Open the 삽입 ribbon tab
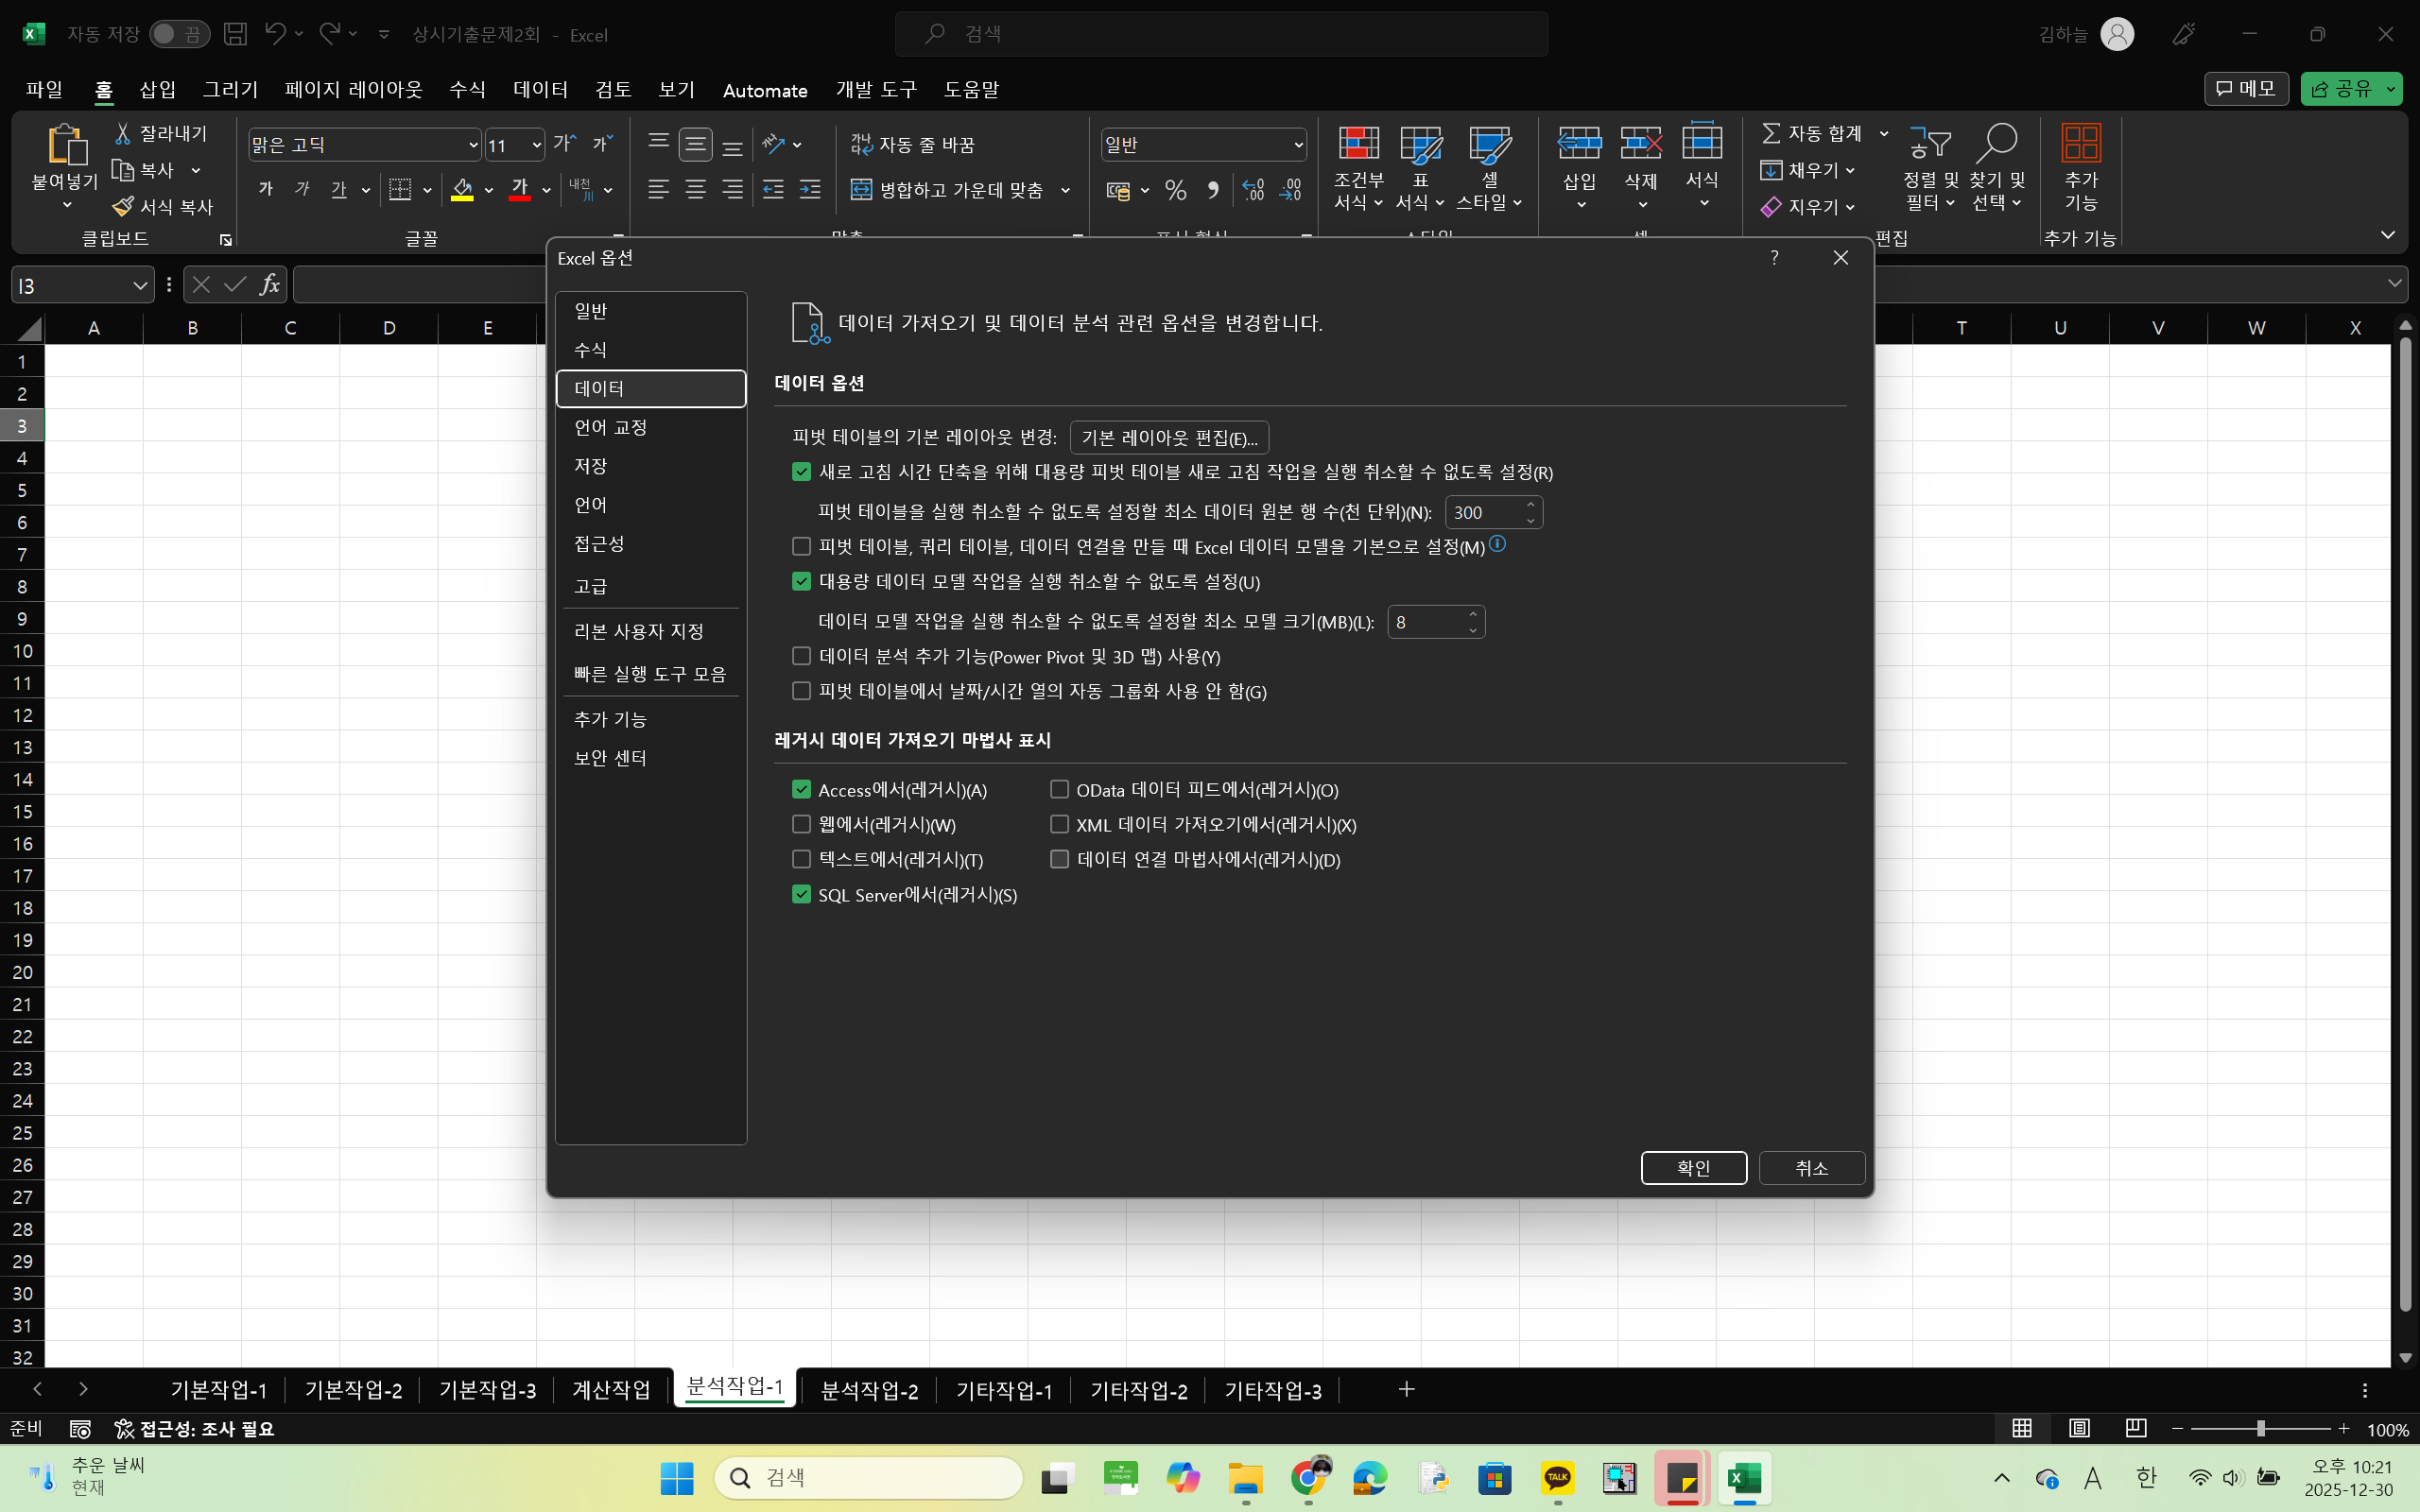 157,89
